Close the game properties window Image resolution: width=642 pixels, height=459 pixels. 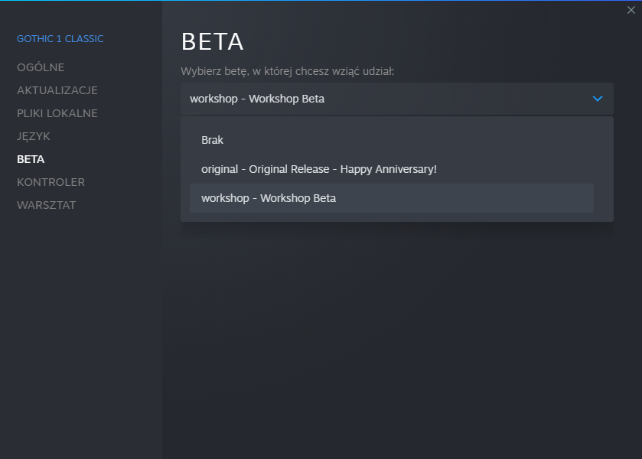pos(631,10)
